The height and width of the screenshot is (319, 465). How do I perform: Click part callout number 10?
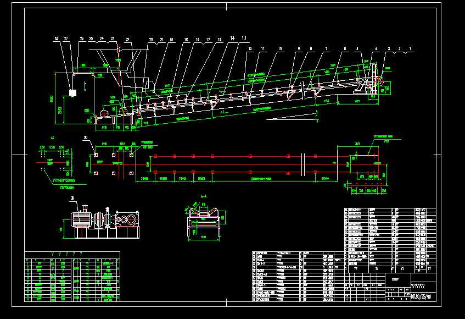(280, 49)
